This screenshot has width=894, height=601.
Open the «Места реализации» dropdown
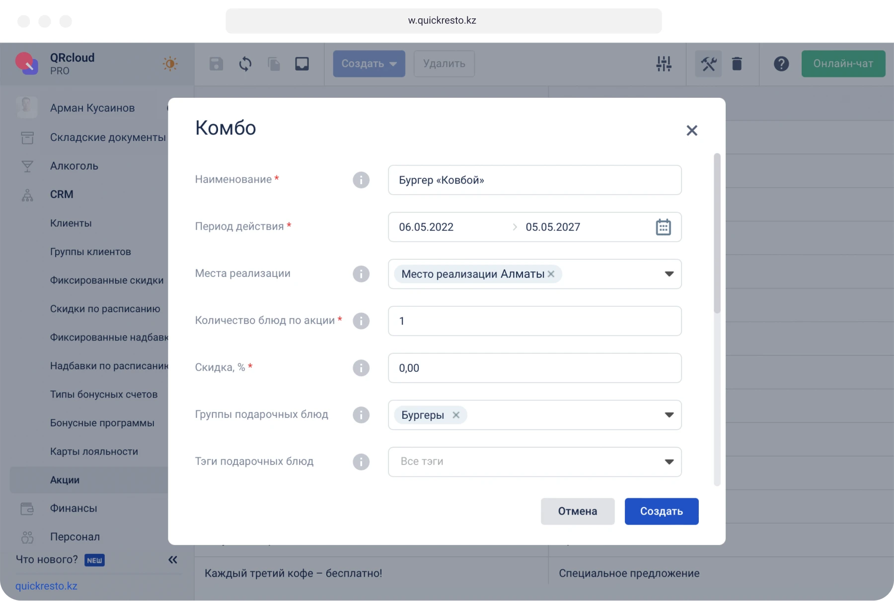point(670,274)
